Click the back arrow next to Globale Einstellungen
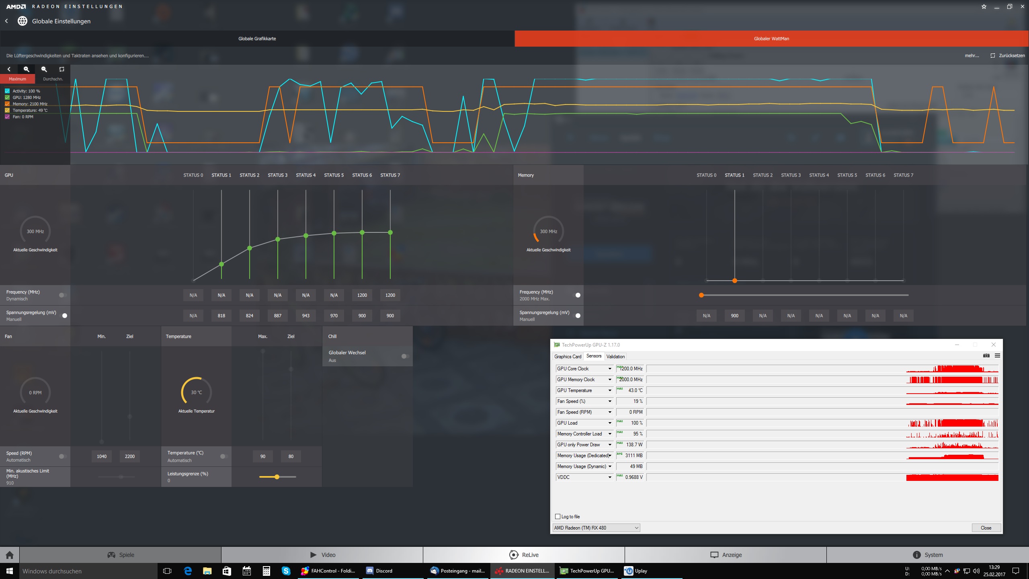Screen dimensions: 1029x579 tap(6, 21)
